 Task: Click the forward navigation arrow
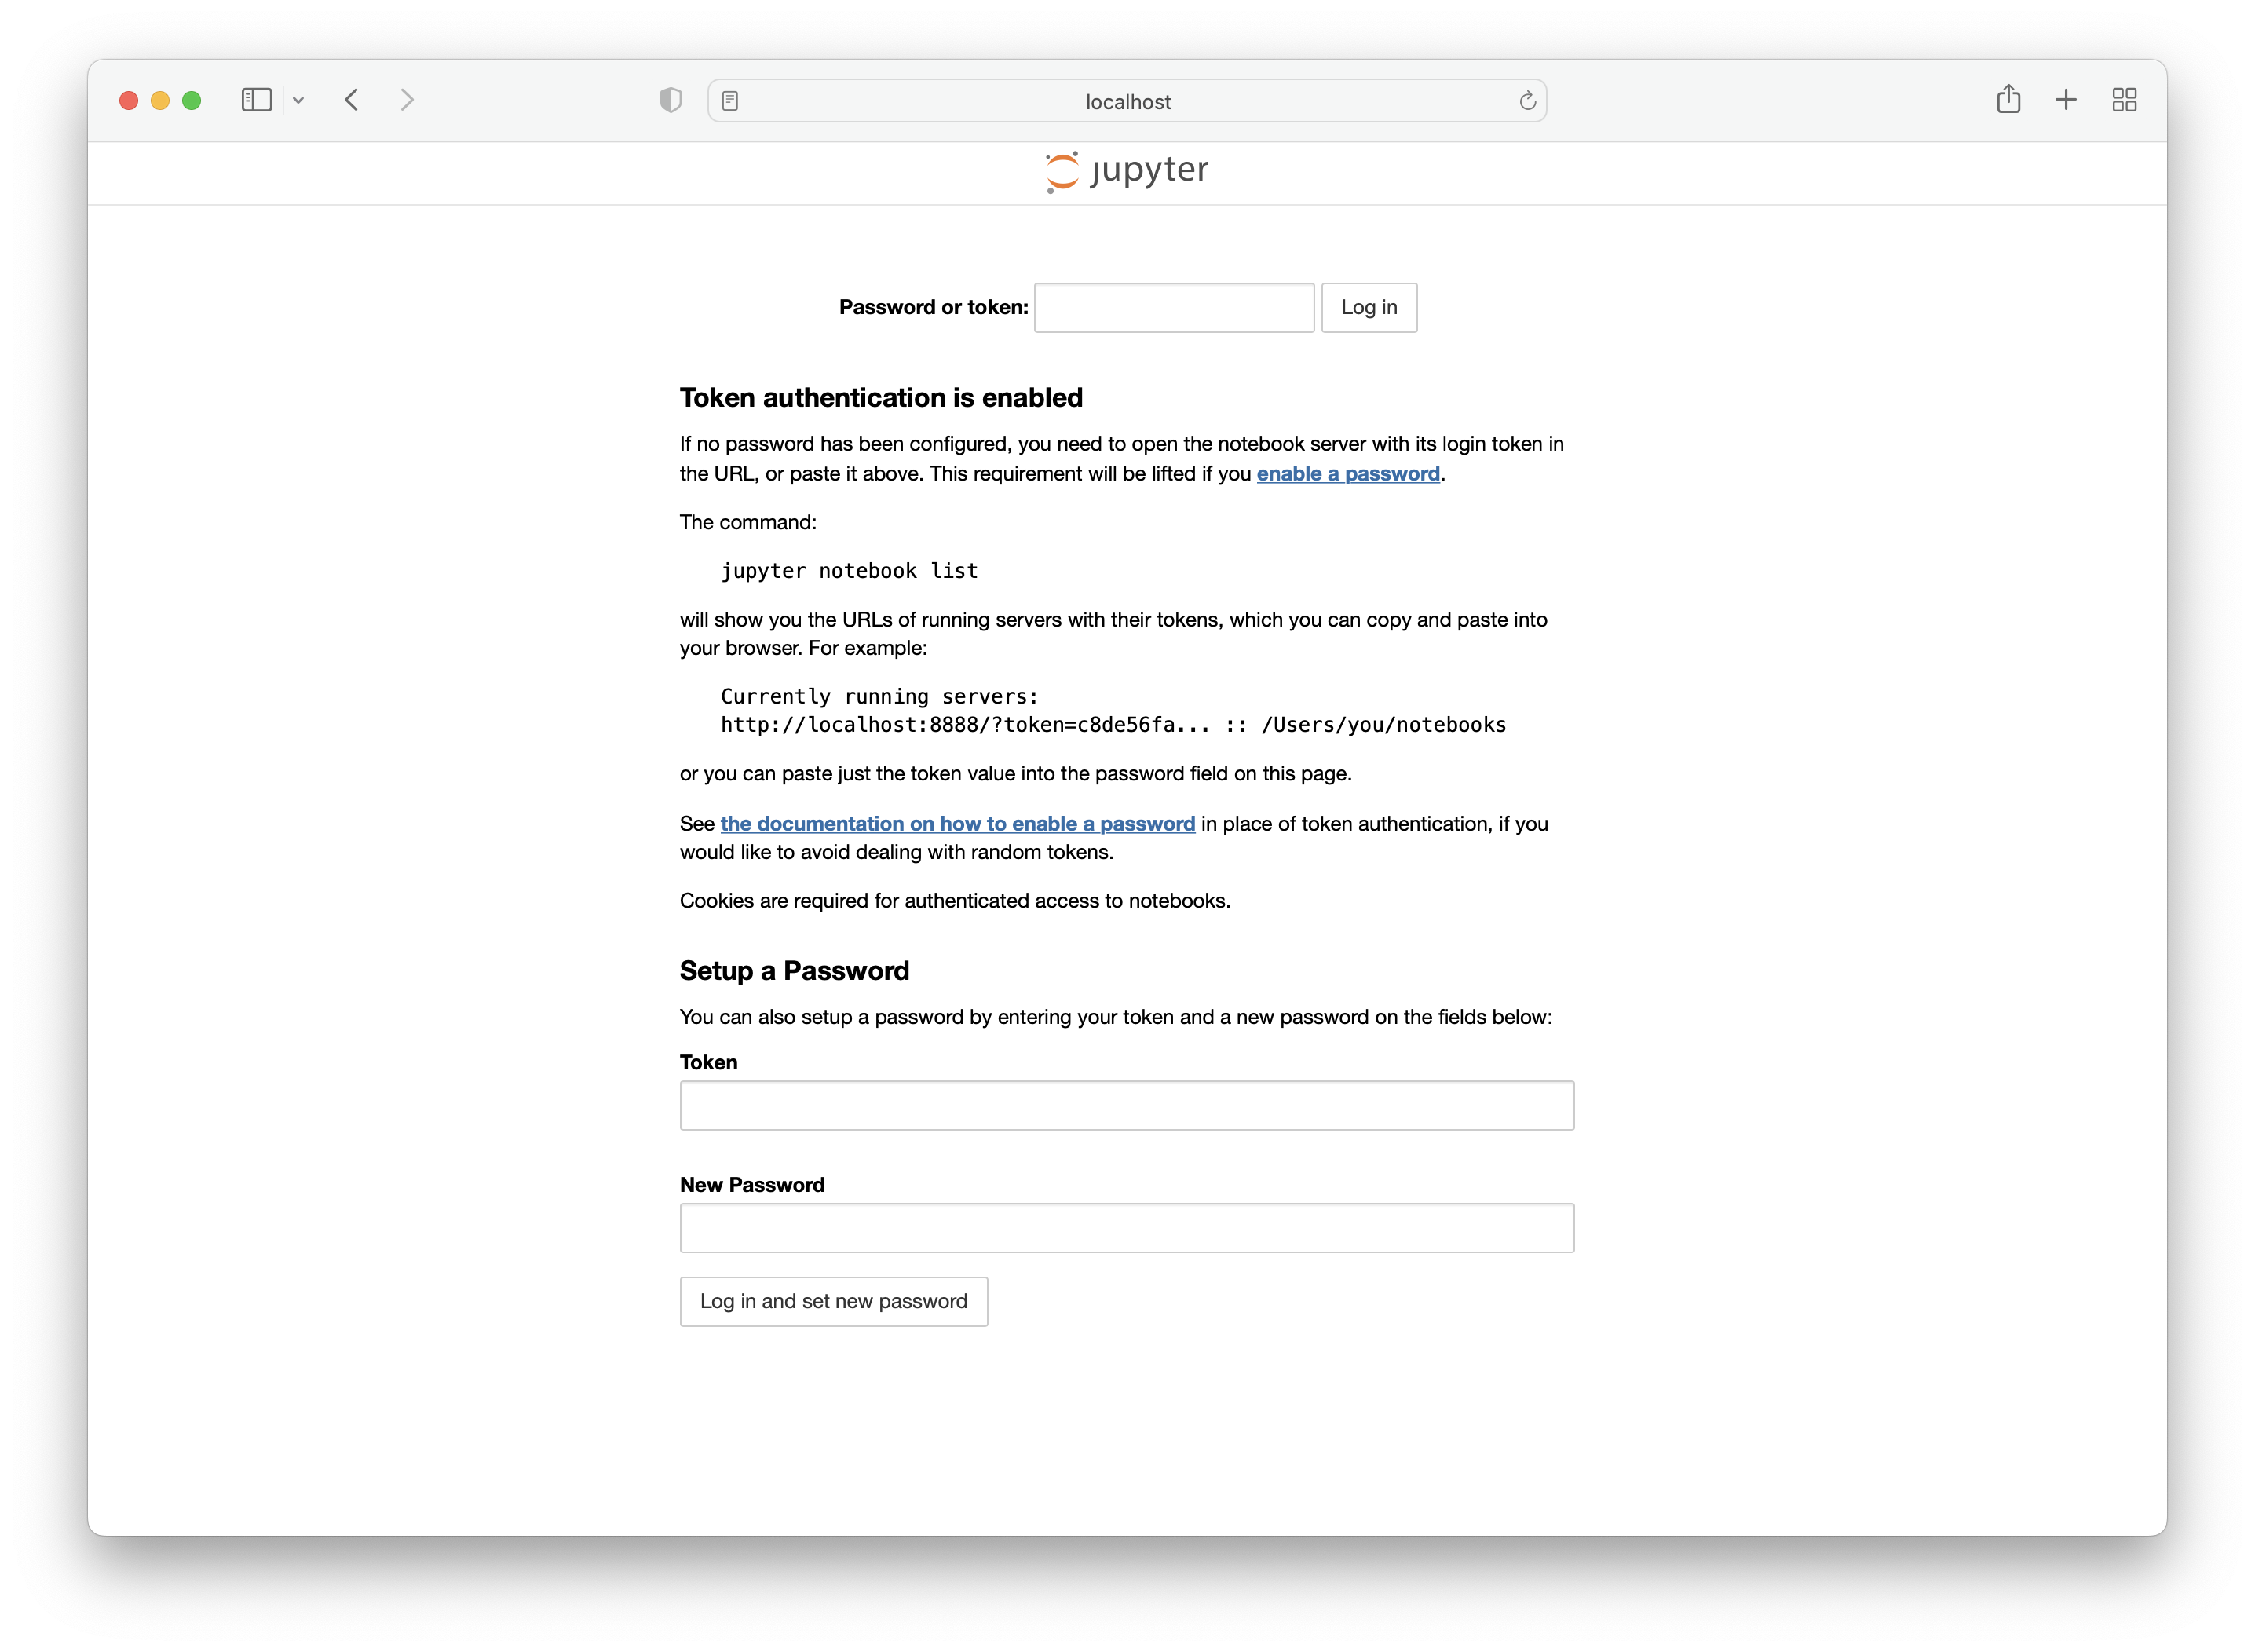click(406, 100)
